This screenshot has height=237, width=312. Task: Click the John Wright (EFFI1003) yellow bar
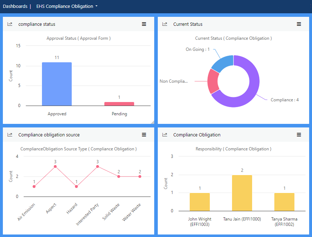click(x=200, y=202)
